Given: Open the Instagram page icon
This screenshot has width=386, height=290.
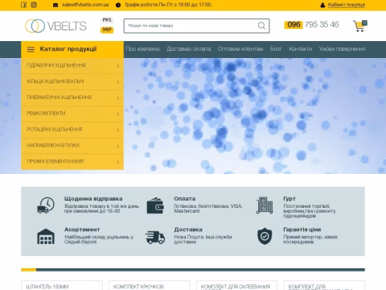Looking at the screenshot, I should [34, 5].
